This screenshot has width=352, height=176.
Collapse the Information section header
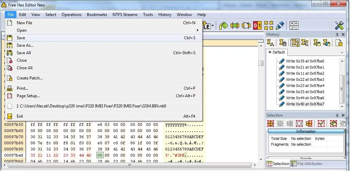306,131
